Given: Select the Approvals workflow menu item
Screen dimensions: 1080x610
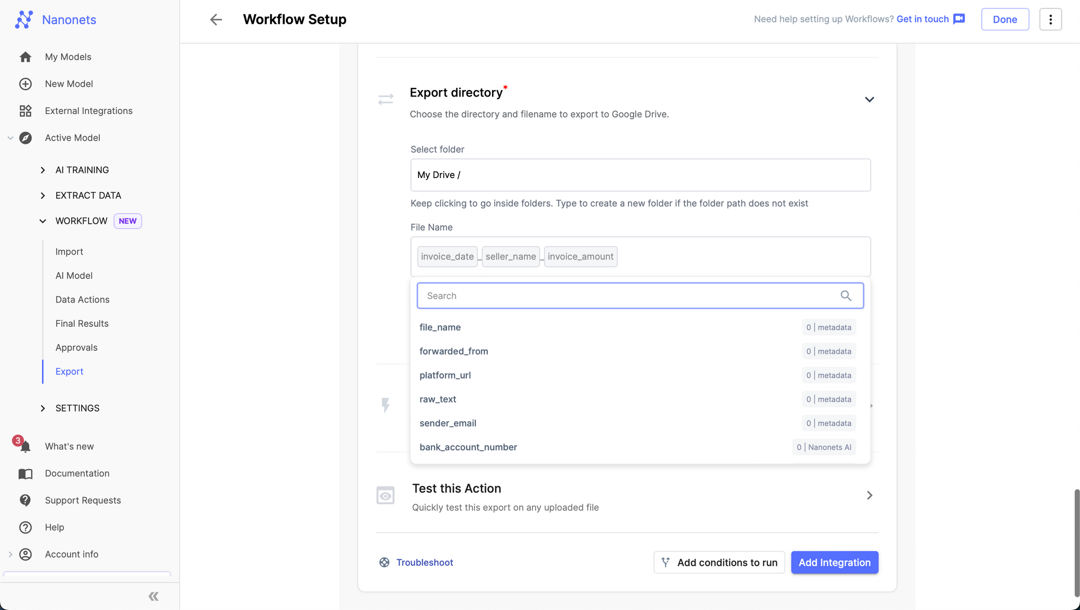Looking at the screenshot, I should point(76,348).
